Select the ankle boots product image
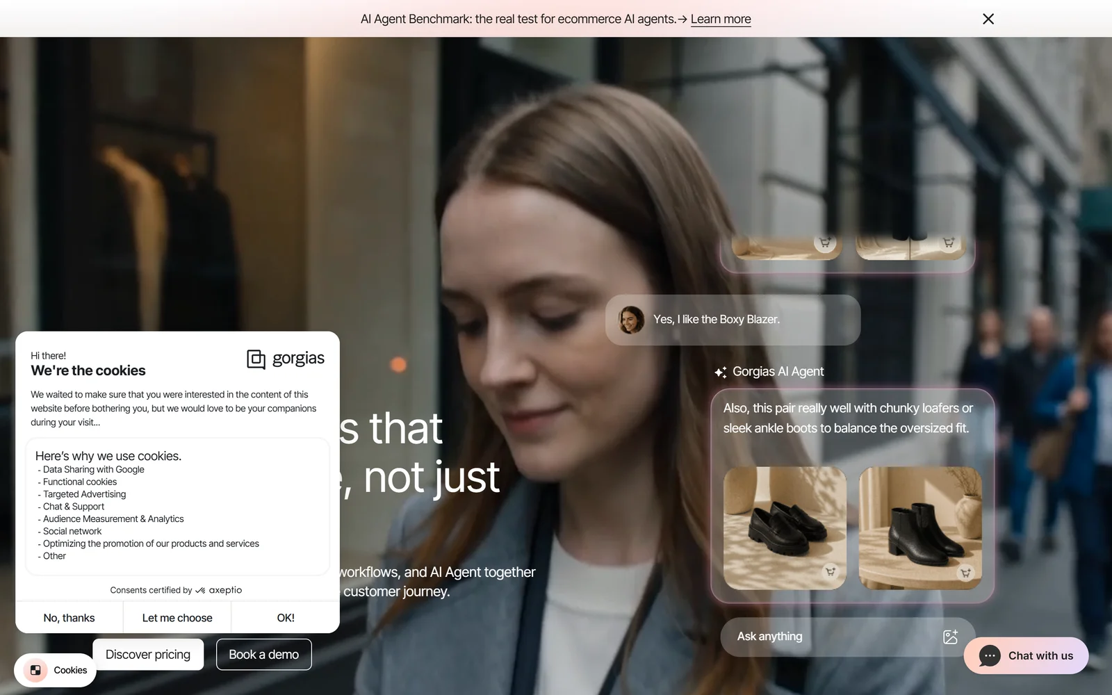1112x695 pixels. point(920,528)
